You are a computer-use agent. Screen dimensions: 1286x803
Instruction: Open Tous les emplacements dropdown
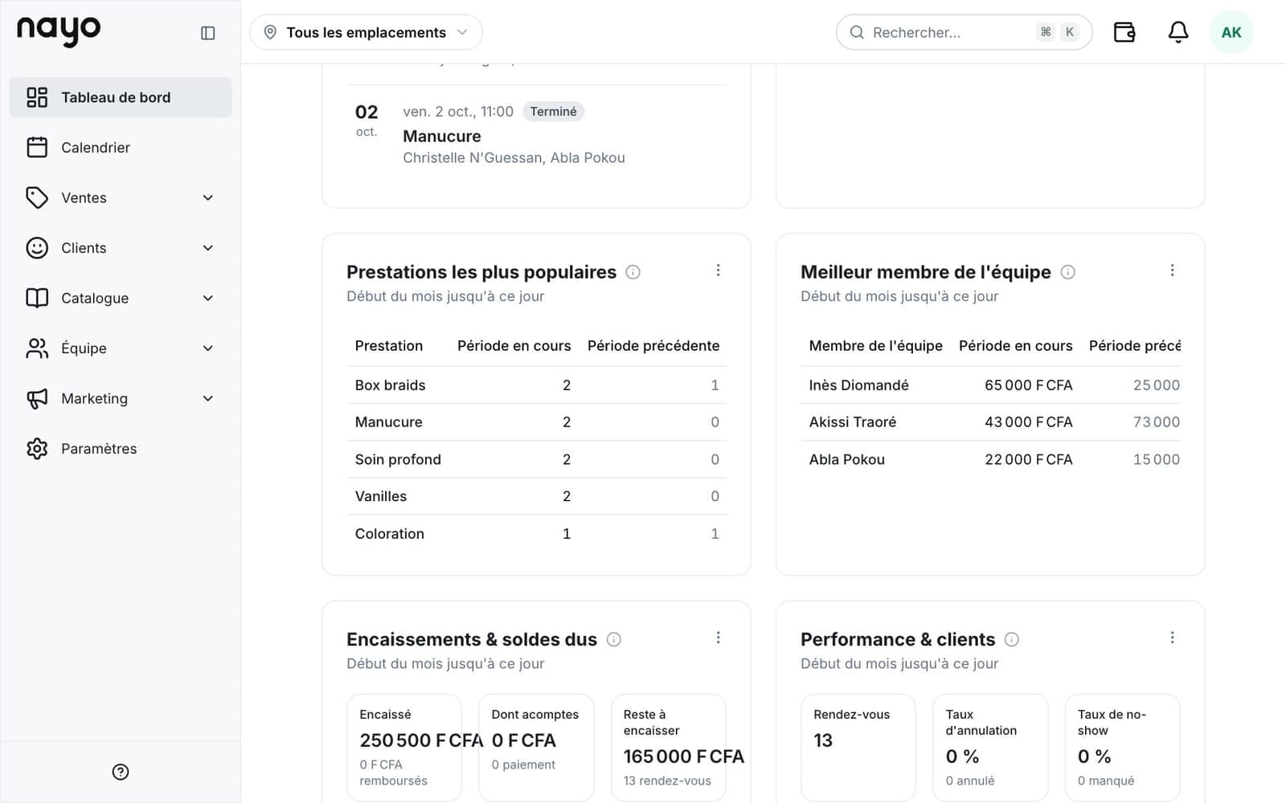tap(366, 32)
